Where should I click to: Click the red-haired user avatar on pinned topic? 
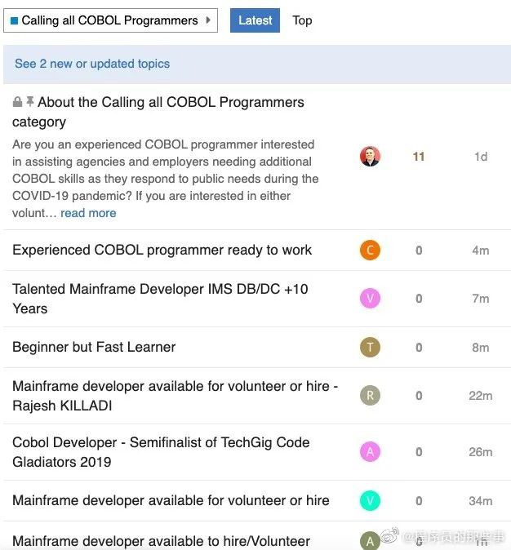click(370, 157)
